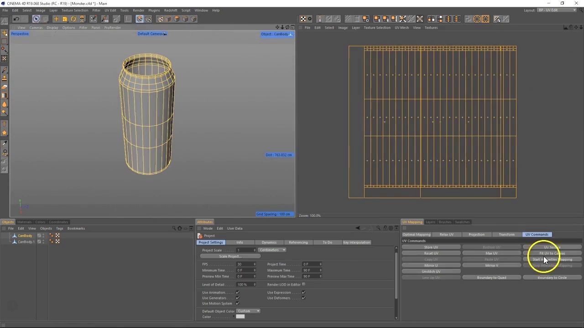
Task: Click the CanBody.1 UVW checkerboard tag
Action: (x=57, y=241)
